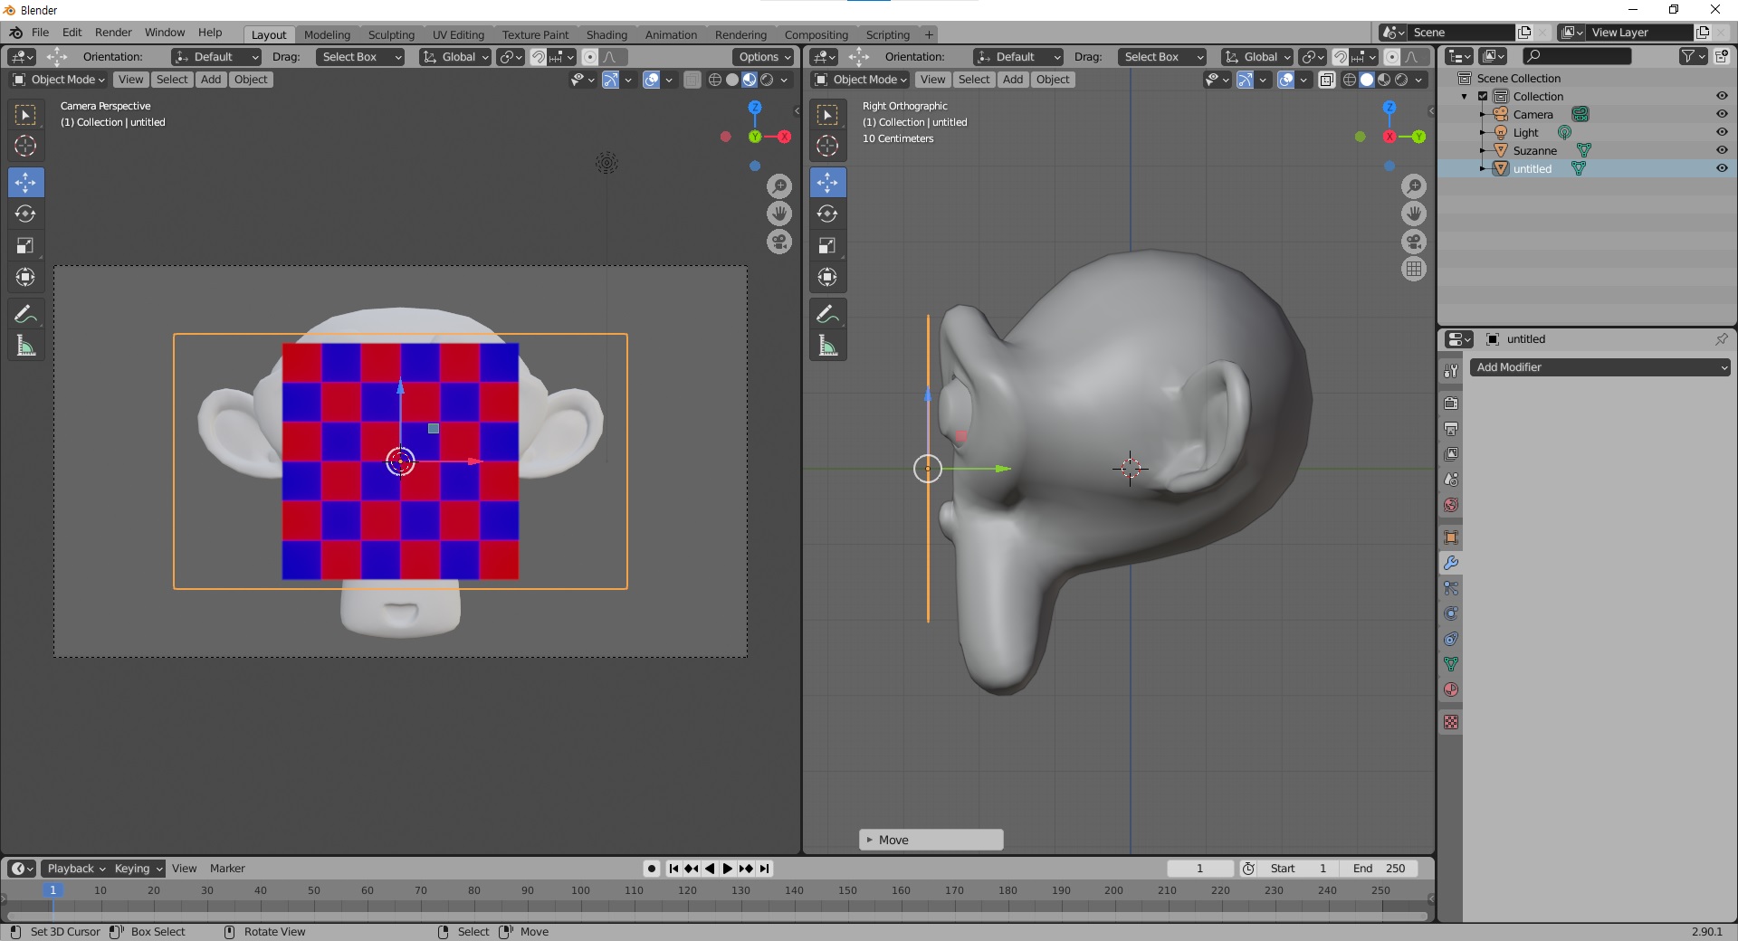Jump to the timeline end frame button
Screen dimensions: 1738x941
click(x=764, y=869)
